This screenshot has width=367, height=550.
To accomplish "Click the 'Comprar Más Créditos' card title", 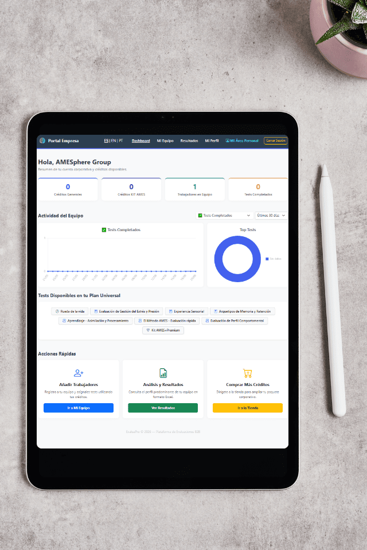I will (248, 384).
